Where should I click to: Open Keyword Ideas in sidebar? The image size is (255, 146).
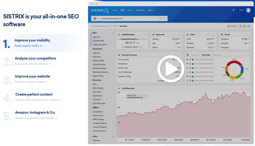[99, 60]
